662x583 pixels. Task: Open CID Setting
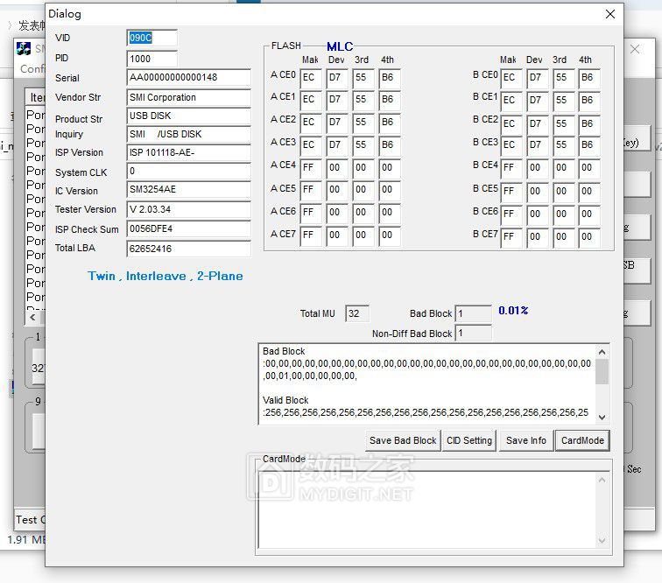469,440
